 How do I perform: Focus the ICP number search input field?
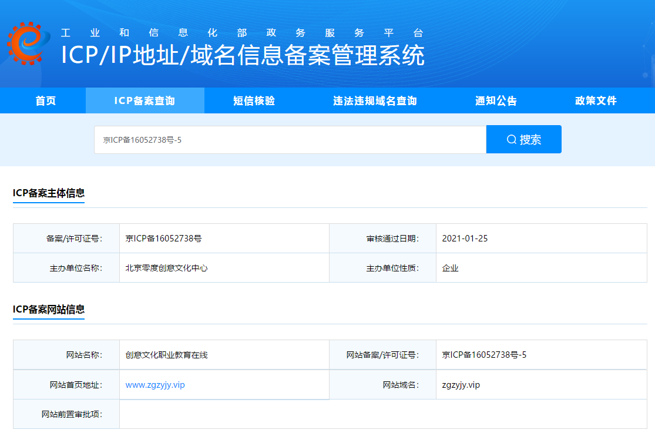[290, 140]
